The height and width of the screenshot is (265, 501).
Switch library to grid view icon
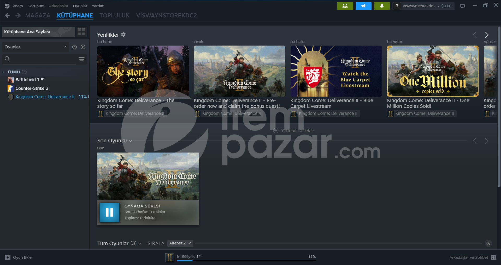point(82,32)
